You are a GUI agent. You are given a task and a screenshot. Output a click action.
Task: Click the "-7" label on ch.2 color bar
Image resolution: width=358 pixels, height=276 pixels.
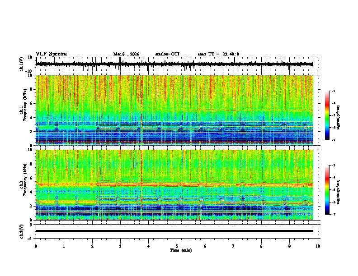pos(333,214)
